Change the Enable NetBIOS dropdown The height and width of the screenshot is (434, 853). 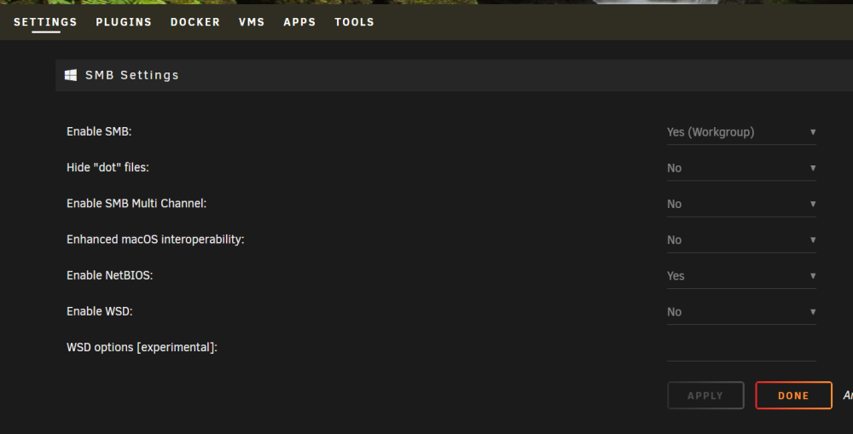741,275
